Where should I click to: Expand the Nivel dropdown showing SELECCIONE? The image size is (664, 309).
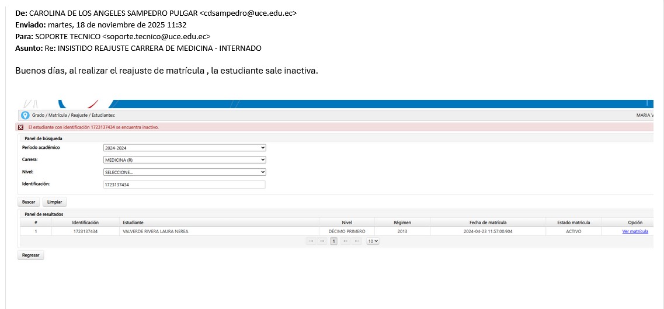(x=184, y=172)
